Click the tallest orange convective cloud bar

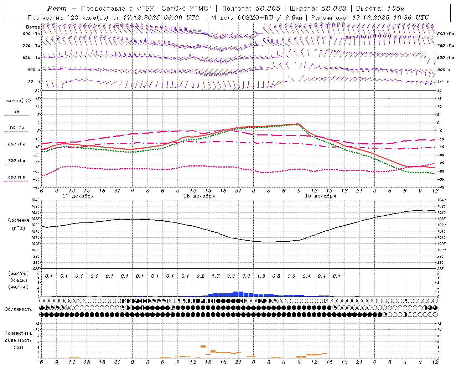pos(203,346)
